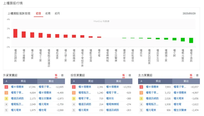
Task: Open 櫃生技醫療 link in 主力 賣超 column
Action: click(x=180, y=110)
